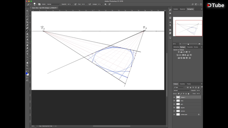Open the Actions play panel icon
Screen dimensions: 228x128
point(170,13)
